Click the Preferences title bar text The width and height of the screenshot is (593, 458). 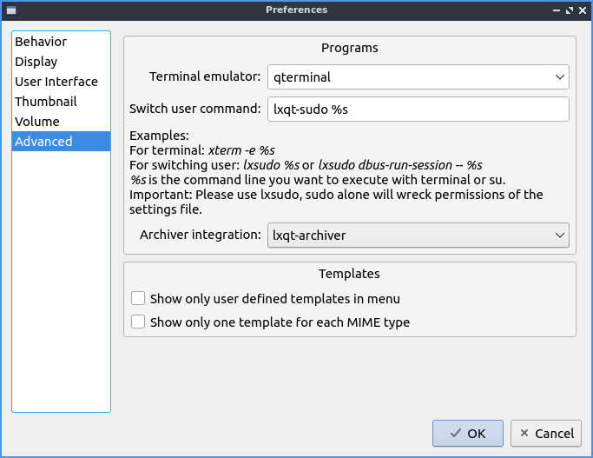pyautogui.click(x=296, y=10)
